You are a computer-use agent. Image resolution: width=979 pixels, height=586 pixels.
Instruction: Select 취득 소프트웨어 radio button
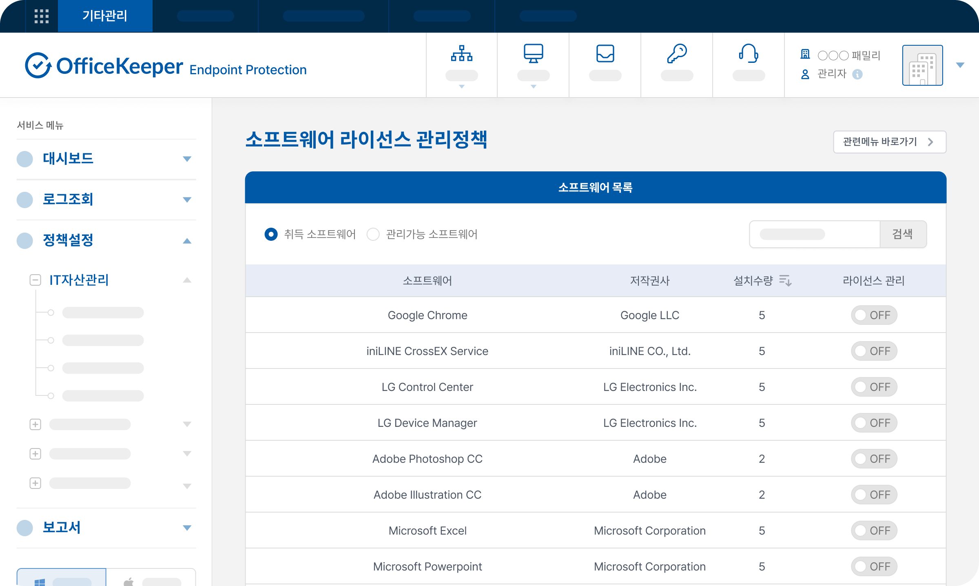coord(271,234)
